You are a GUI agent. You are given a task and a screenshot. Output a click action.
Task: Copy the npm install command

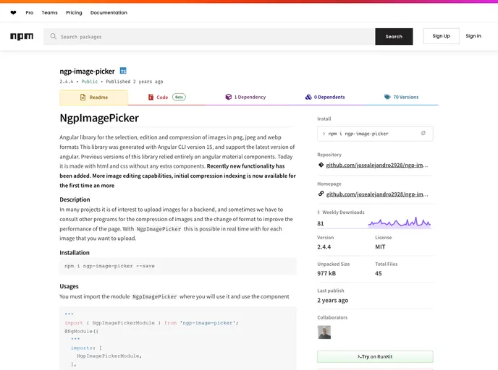[423, 133]
